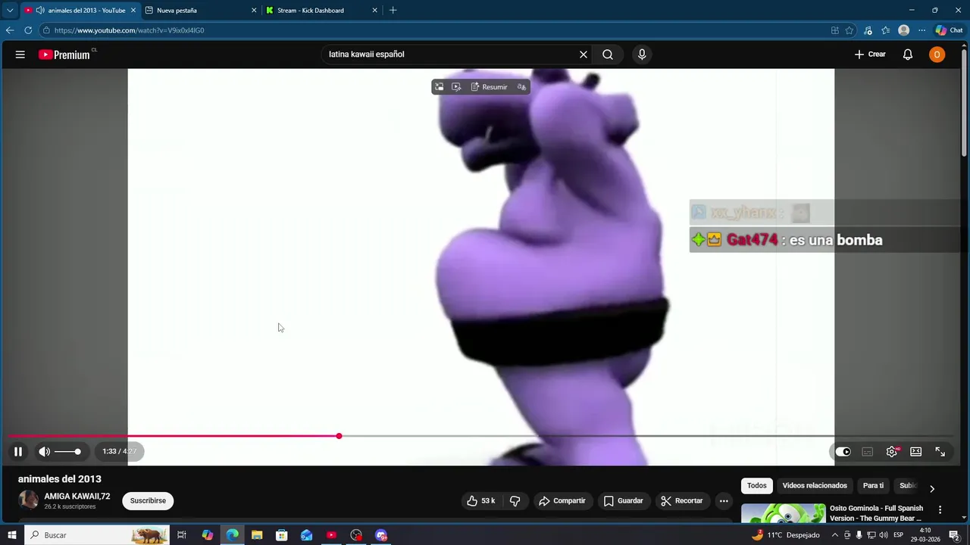970x545 pixels.
Task: Open the Windows Start menu
Action: pos(11,535)
